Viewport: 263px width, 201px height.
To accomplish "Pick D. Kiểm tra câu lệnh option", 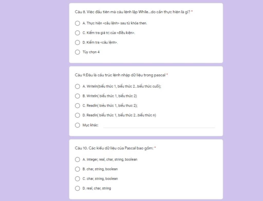I will coord(77,42).
